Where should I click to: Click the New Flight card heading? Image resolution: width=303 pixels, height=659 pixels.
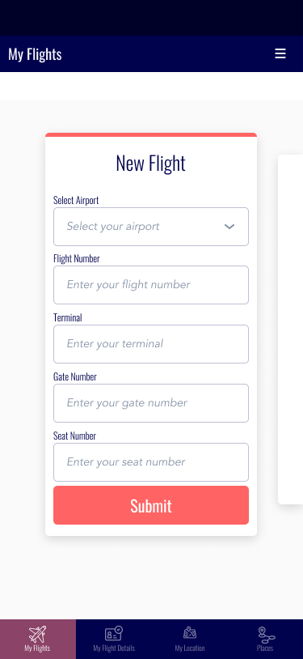tap(150, 164)
